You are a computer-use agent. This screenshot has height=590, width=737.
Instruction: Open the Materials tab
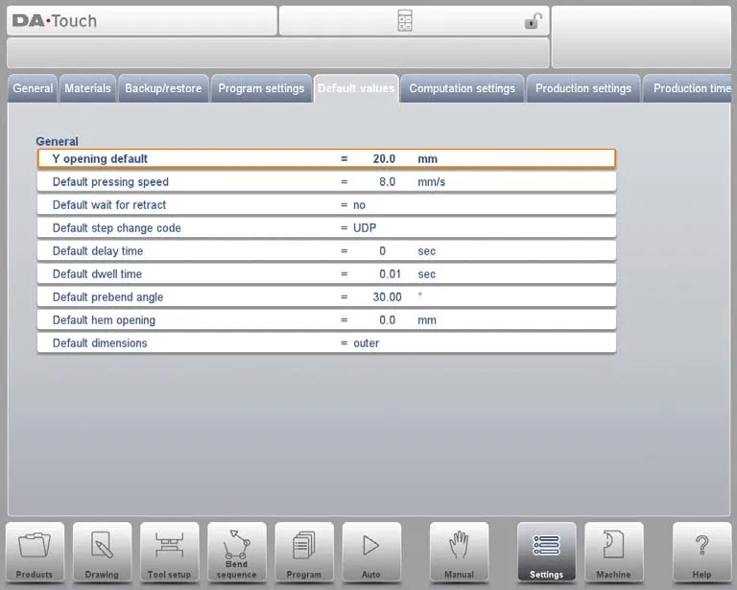coord(87,88)
